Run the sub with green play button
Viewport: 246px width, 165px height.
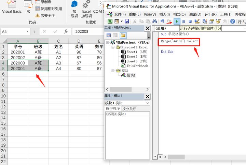pos(177,21)
